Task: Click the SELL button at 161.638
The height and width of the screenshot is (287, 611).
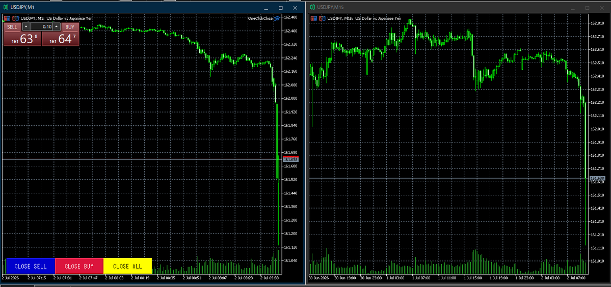Action: pos(22,39)
